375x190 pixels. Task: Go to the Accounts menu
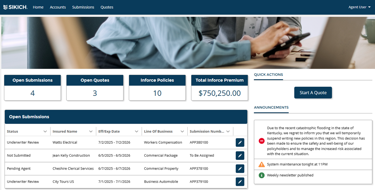click(x=58, y=7)
